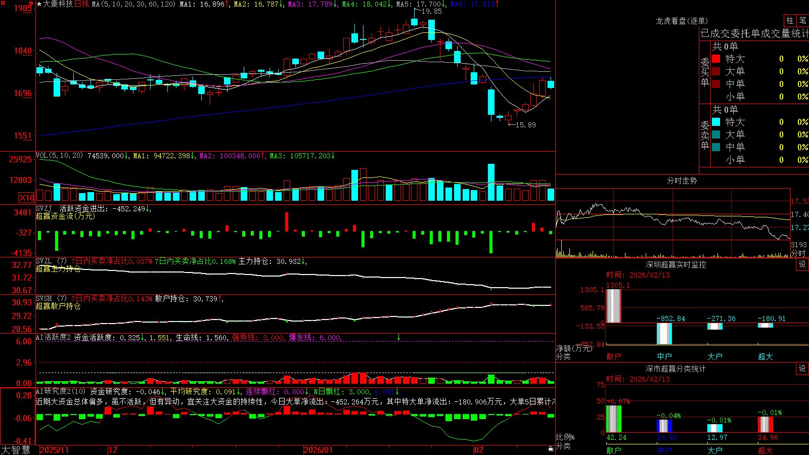Viewport: 809px width, 455px height.
Task: Click the 大智慧 logo in bottom-left corner
Action: [16, 450]
